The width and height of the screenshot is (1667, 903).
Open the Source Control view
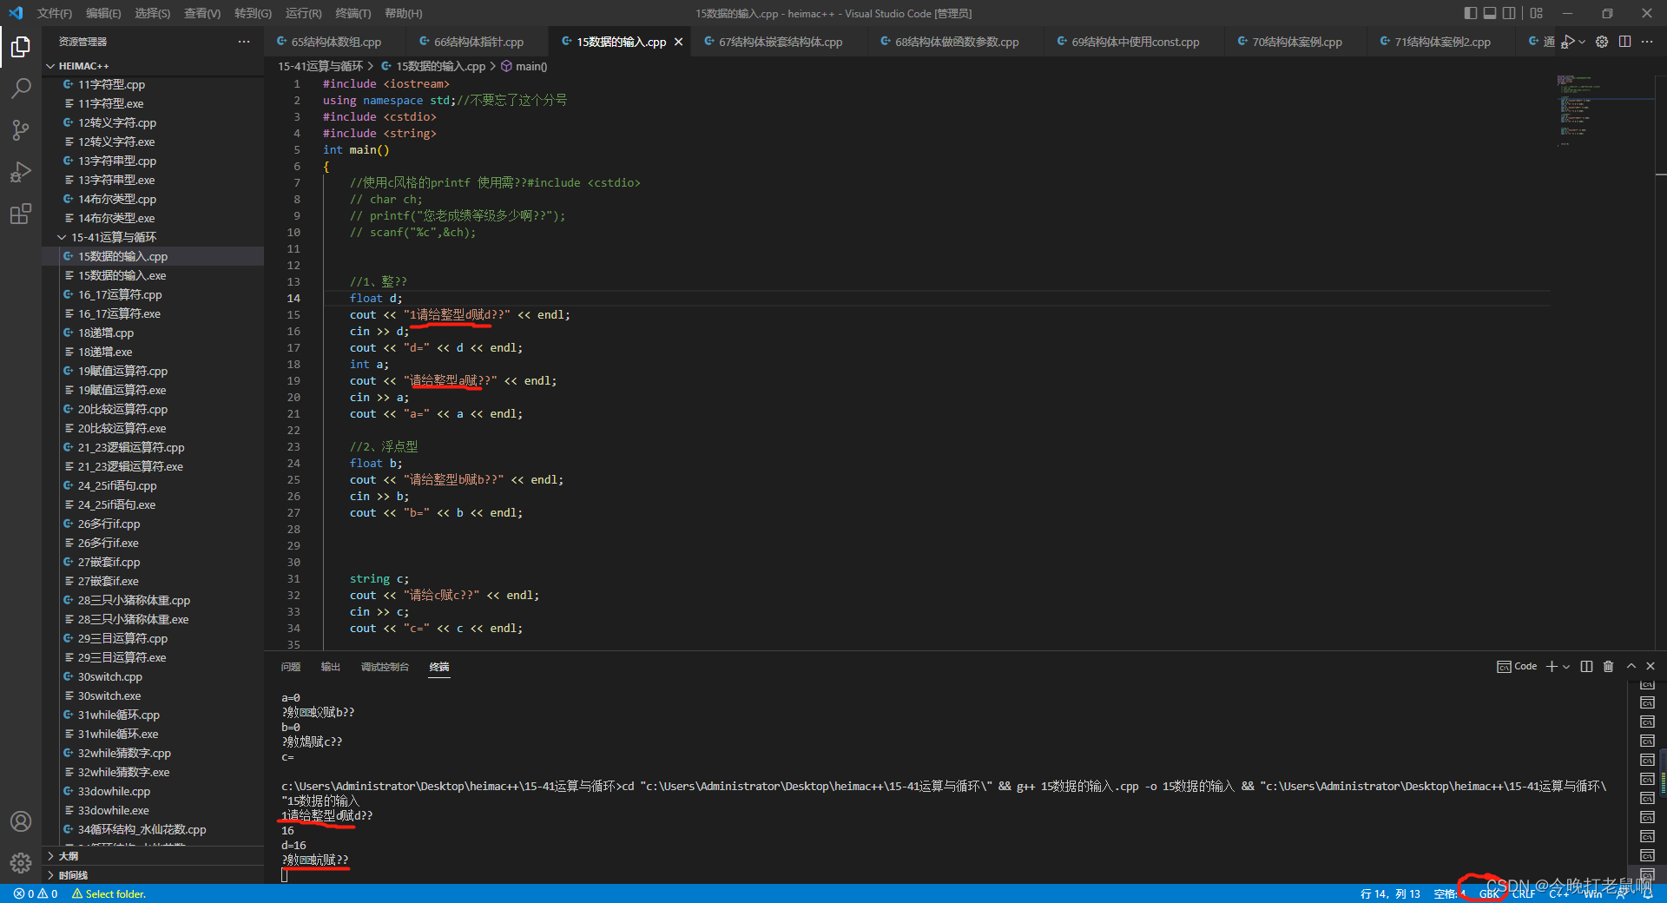(x=21, y=130)
